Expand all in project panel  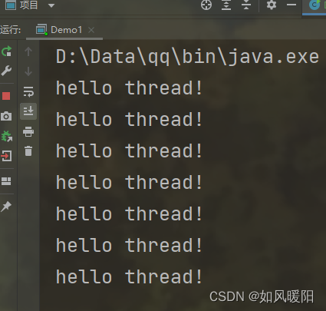(x=226, y=5)
